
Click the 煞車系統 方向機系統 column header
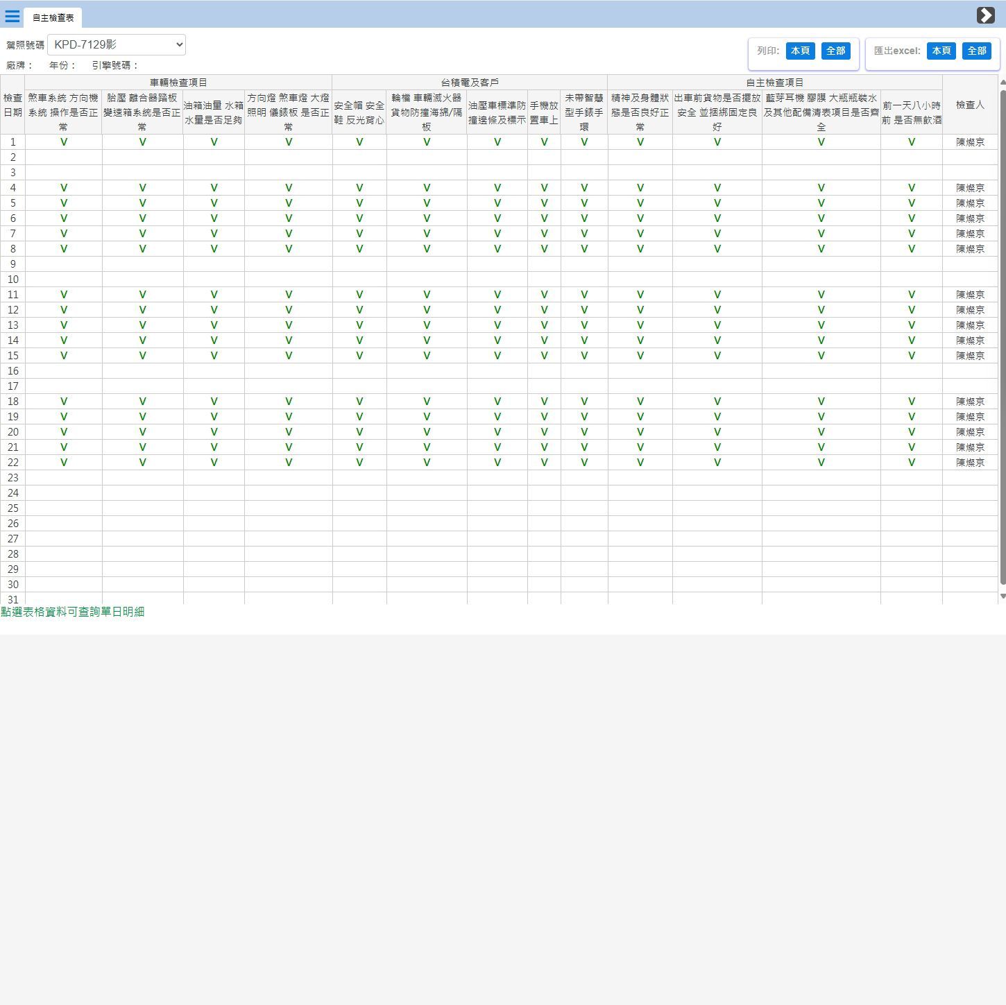pos(63,112)
